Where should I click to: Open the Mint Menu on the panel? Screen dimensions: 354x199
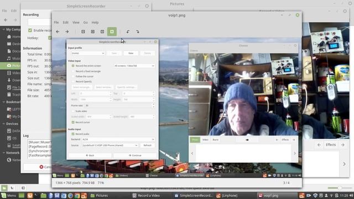tap(9, 196)
